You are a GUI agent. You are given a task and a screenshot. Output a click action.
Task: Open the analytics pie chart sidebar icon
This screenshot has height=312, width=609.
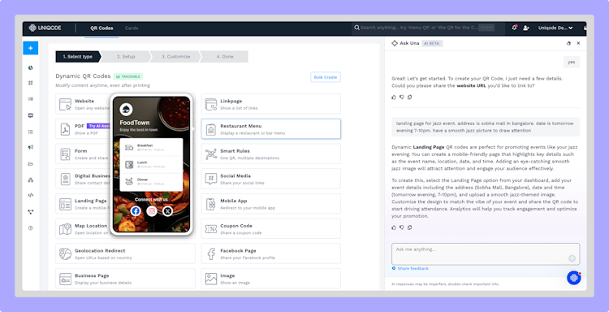point(30,67)
